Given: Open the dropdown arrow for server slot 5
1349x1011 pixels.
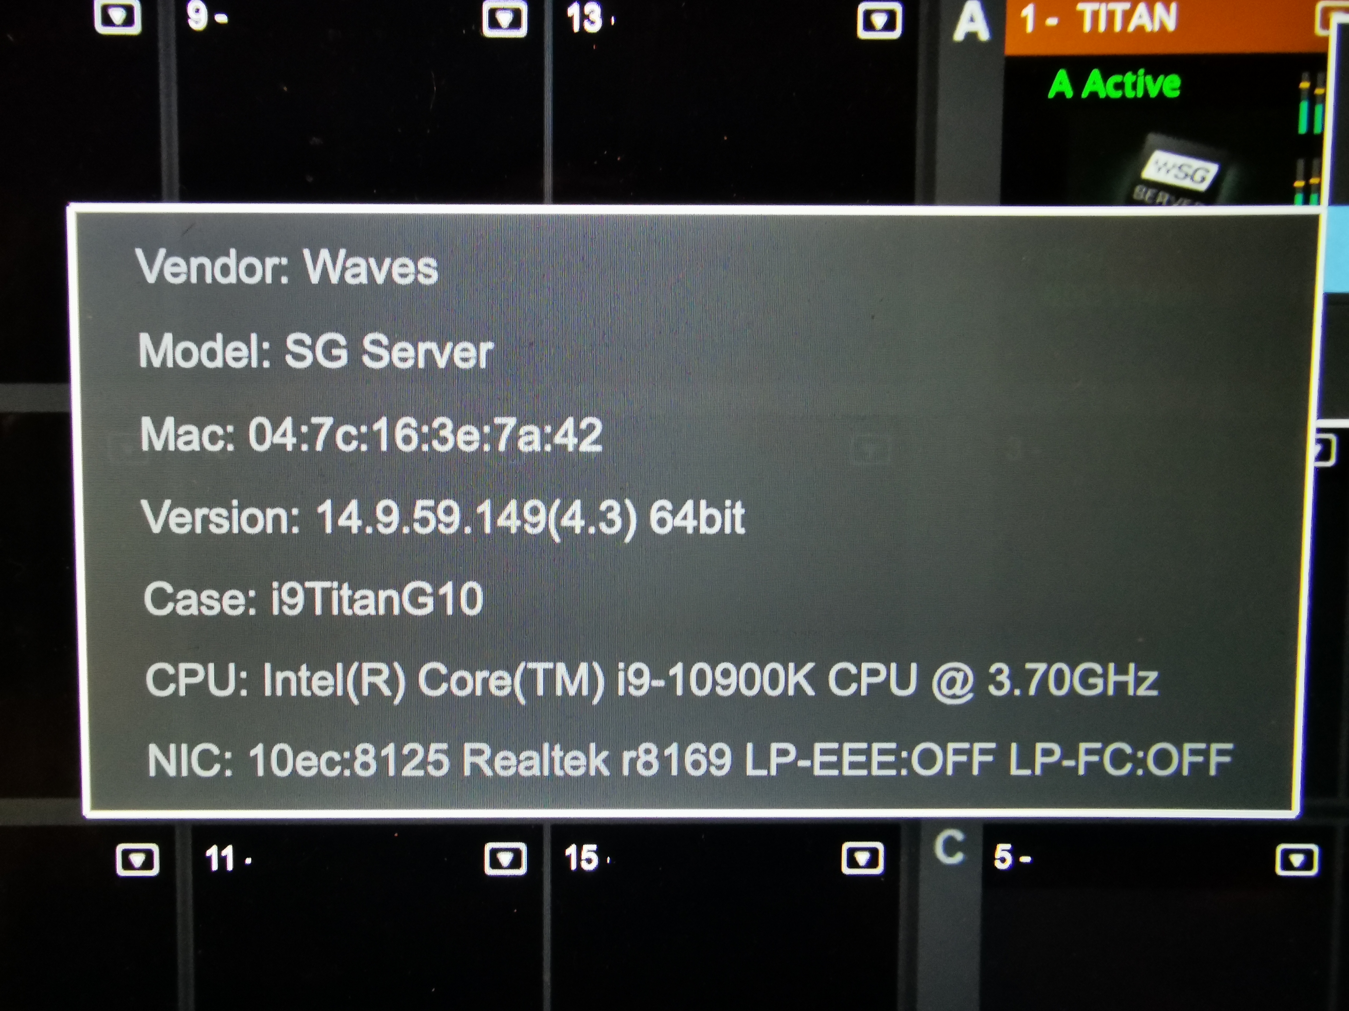Looking at the screenshot, I should (1297, 860).
